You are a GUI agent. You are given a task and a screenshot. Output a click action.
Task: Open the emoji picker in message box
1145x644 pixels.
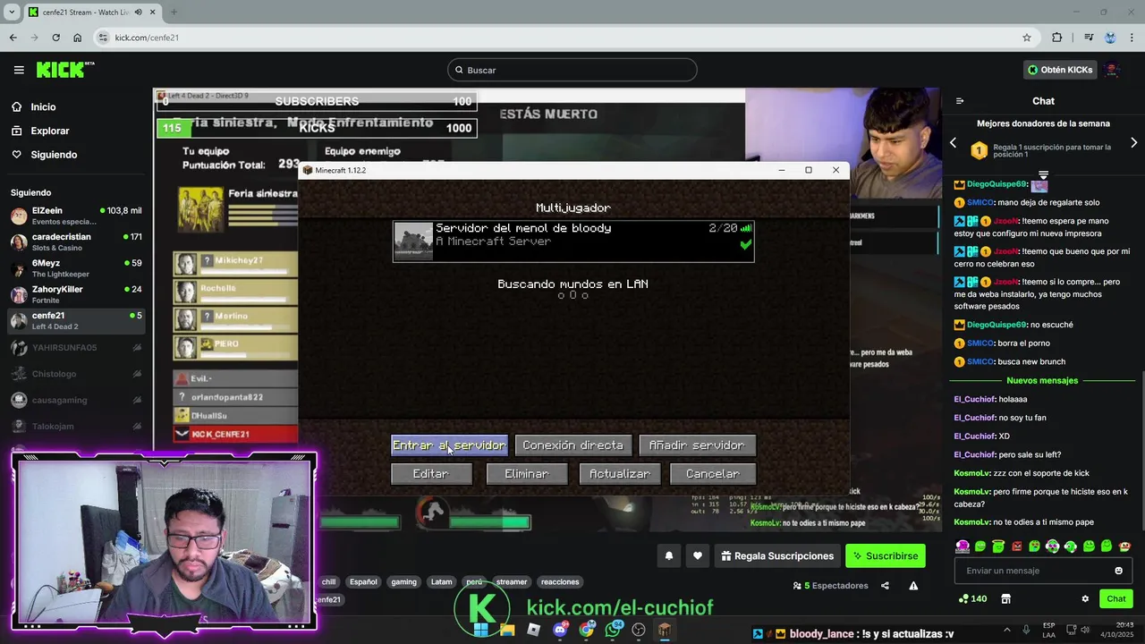pyautogui.click(x=1118, y=571)
